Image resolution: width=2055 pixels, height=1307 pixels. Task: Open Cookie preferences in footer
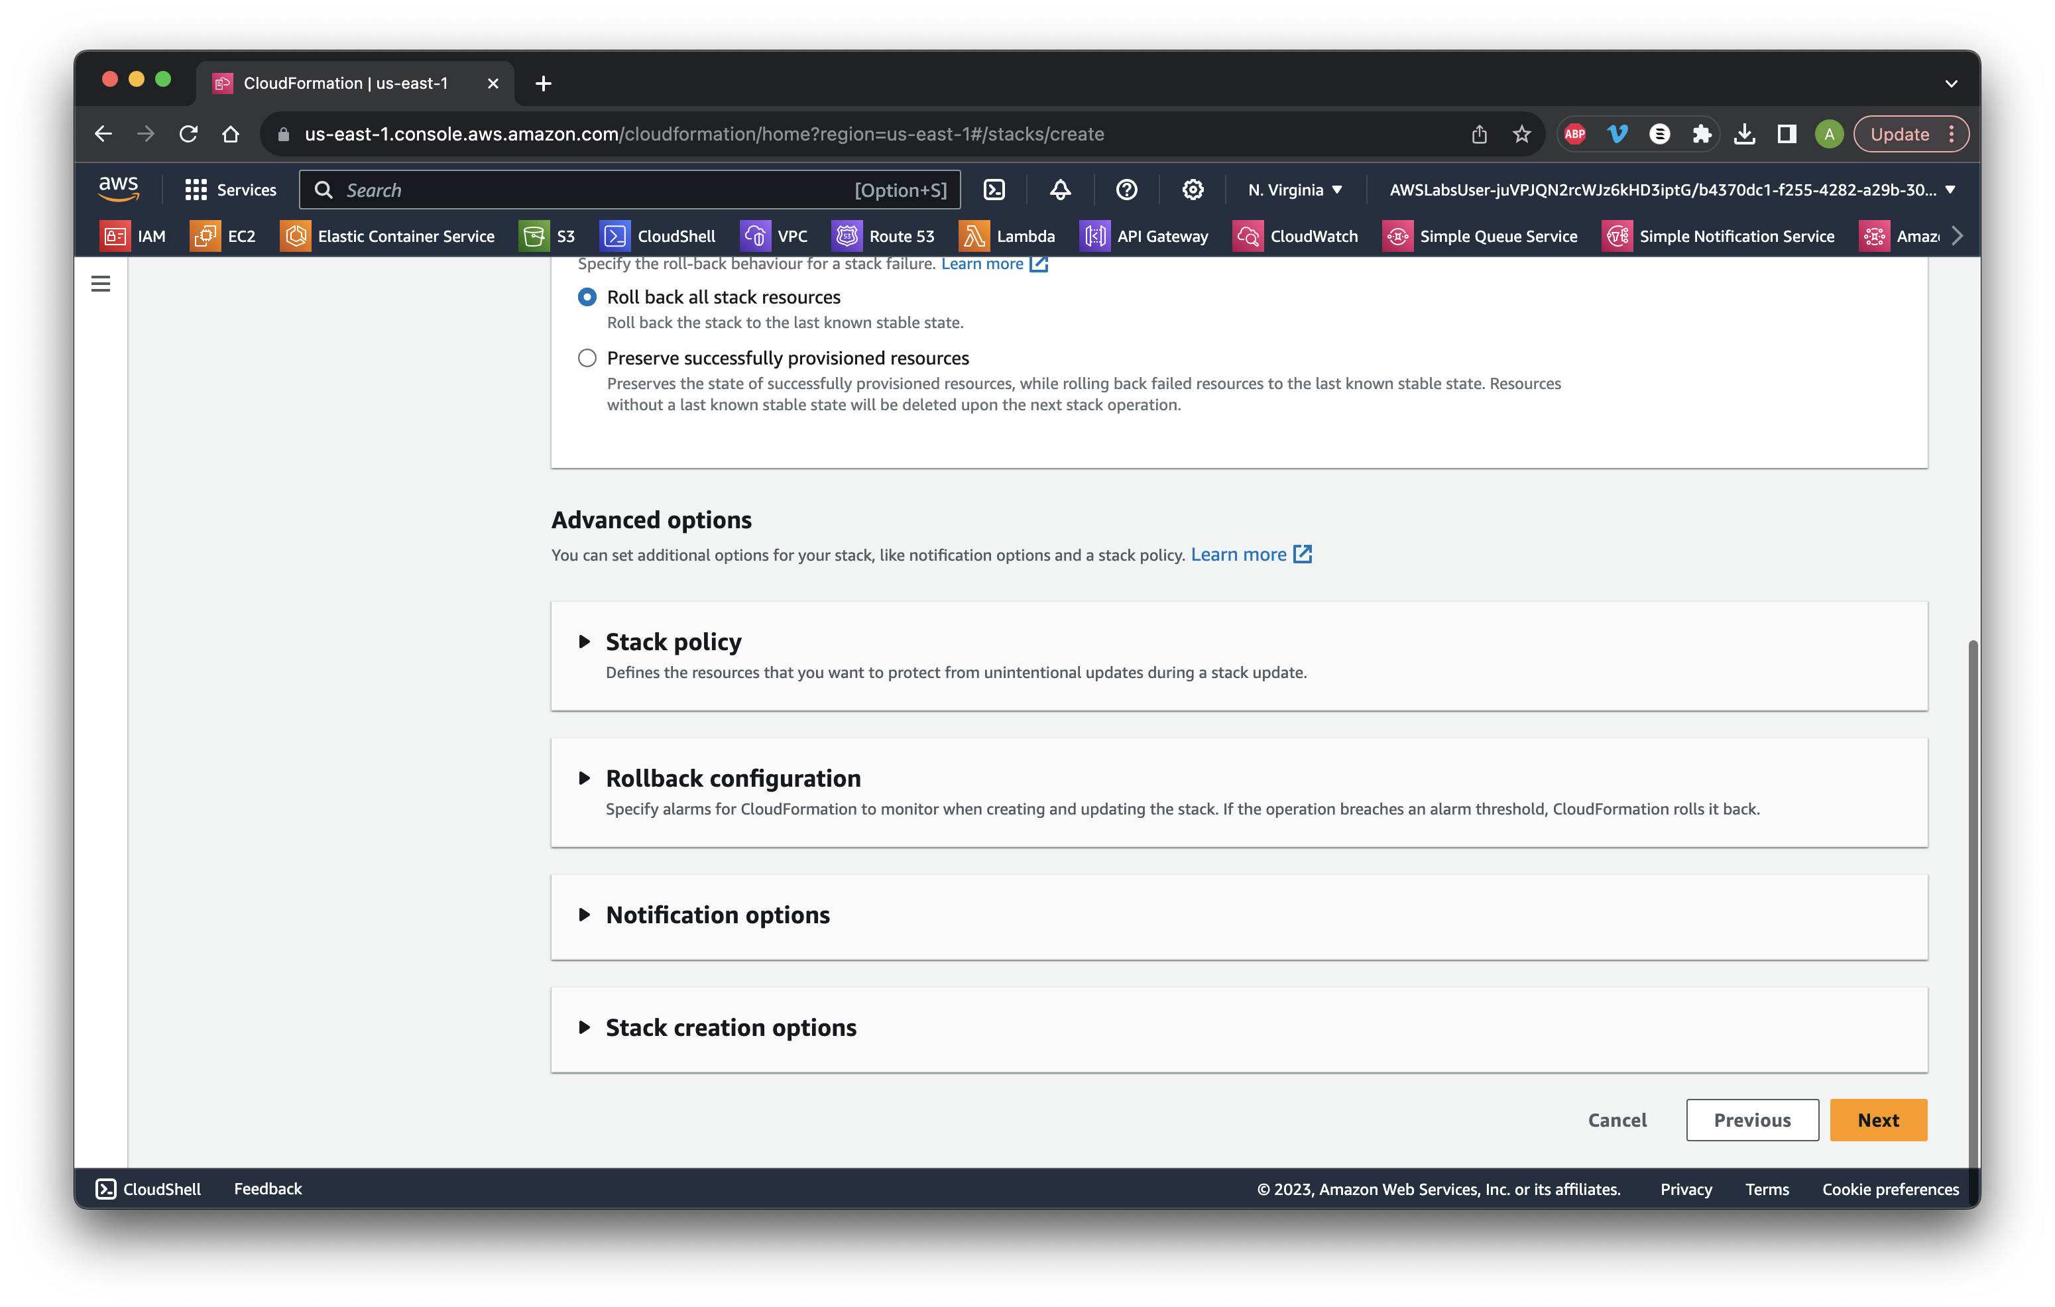1891,1189
